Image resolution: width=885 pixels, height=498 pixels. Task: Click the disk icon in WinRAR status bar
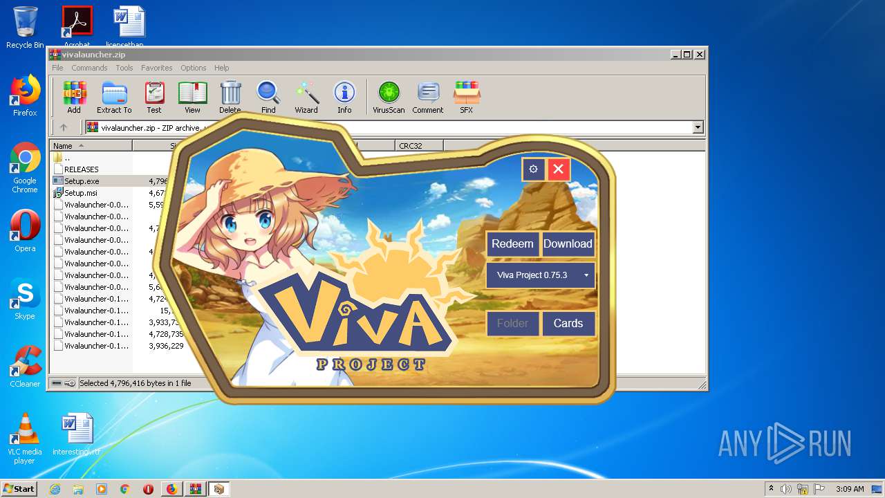57,383
